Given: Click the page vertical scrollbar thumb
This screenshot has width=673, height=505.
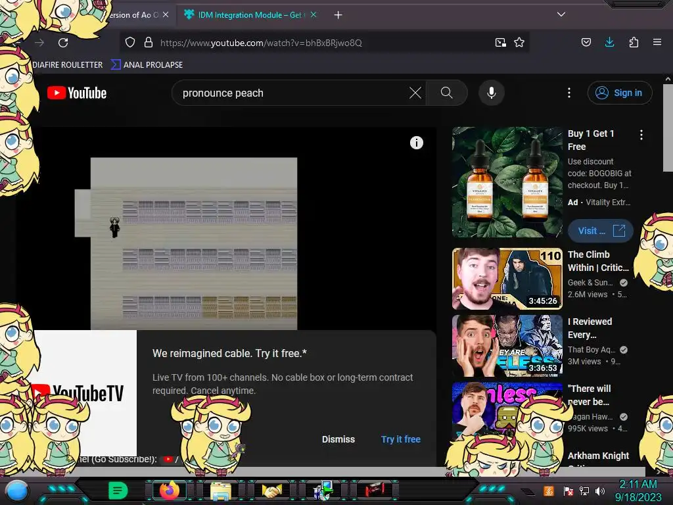Looking at the screenshot, I should click(x=668, y=127).
